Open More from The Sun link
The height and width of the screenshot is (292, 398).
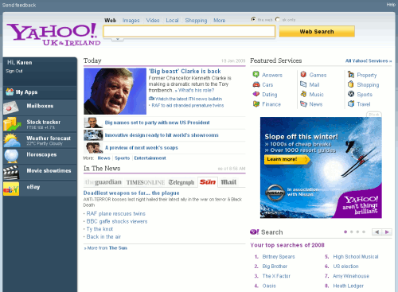point(106,248)
